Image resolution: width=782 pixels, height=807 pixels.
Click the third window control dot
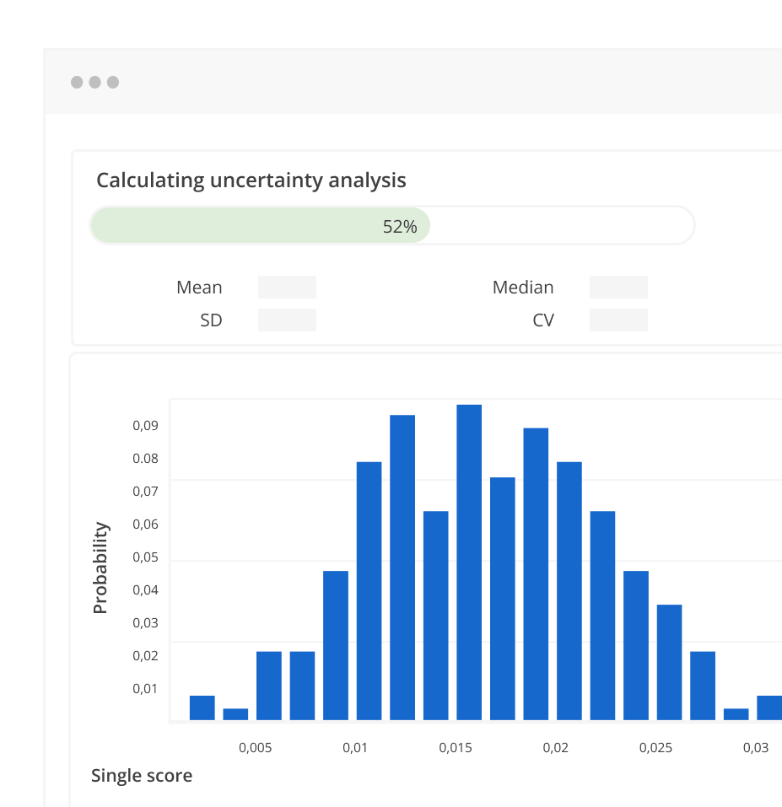click(112, 82)
